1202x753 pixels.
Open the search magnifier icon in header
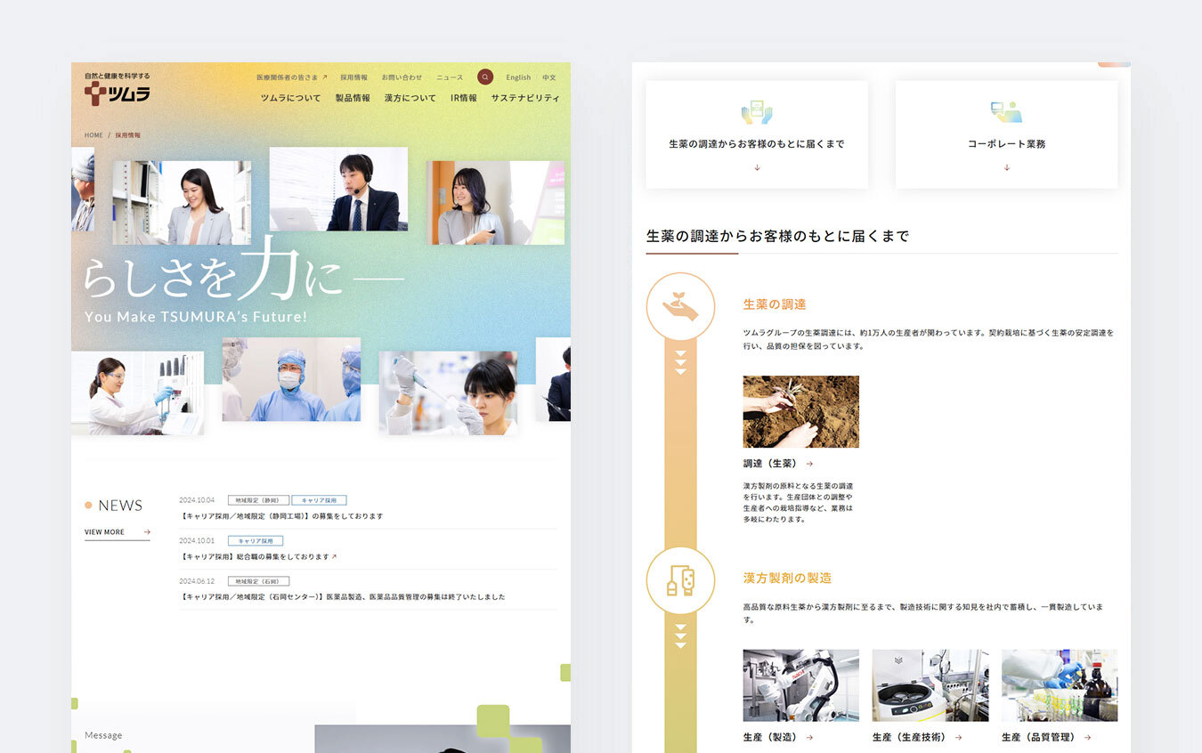tap(485, 77)
